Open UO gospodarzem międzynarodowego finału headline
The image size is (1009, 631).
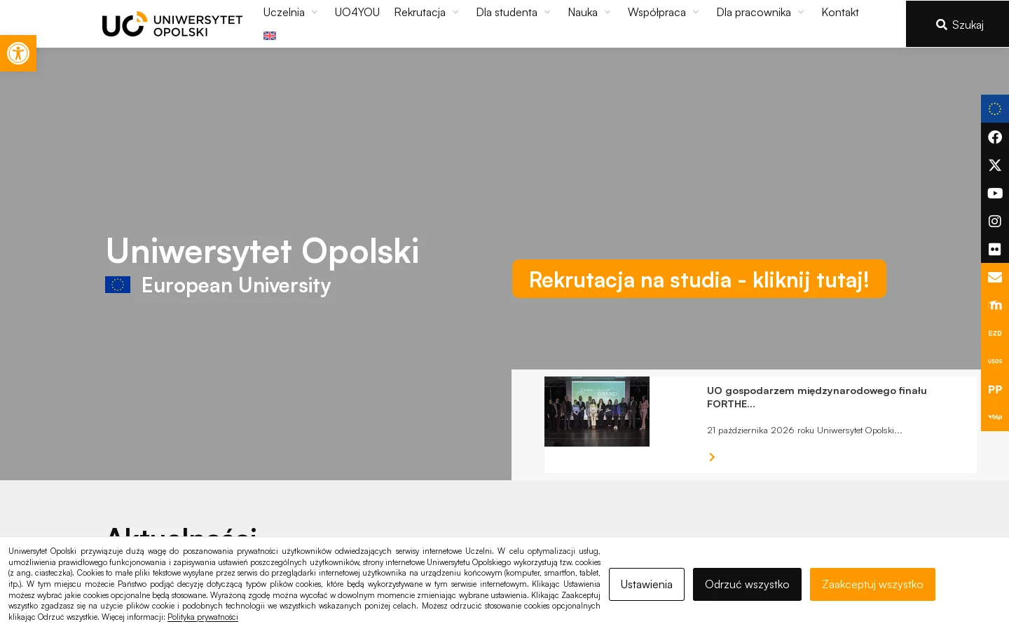click(x=817, y=397)
